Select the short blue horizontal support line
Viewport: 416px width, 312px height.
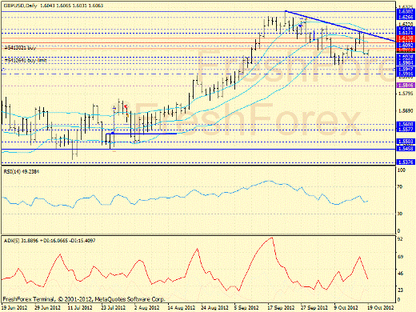tap(142, 134)
